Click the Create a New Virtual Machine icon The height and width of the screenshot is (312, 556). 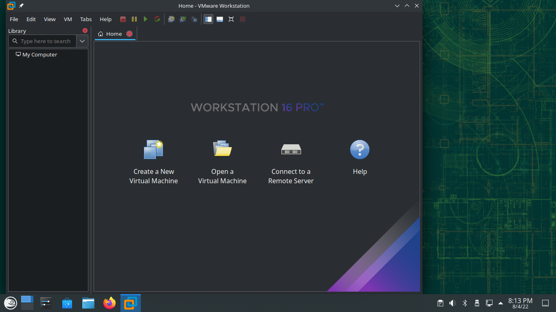tap(153, 149)
